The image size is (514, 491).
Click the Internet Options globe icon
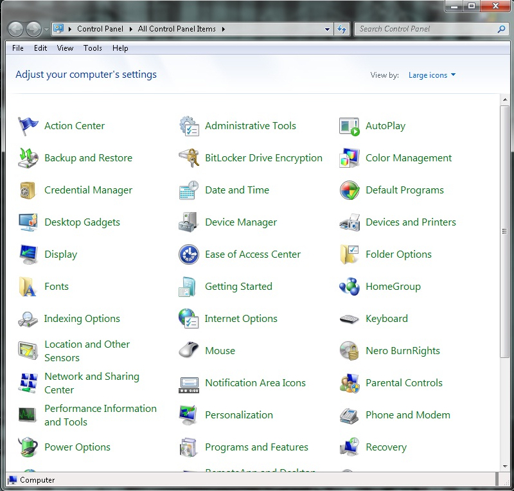point(189,318)
